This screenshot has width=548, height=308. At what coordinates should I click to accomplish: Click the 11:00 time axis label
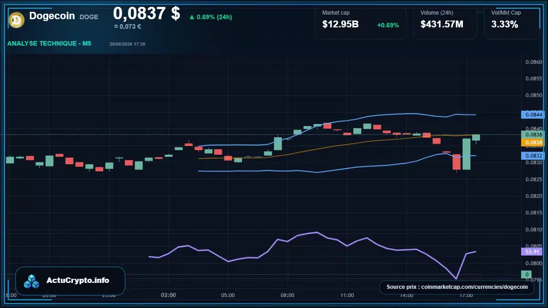pyautogui.click(x=347, y=295)
